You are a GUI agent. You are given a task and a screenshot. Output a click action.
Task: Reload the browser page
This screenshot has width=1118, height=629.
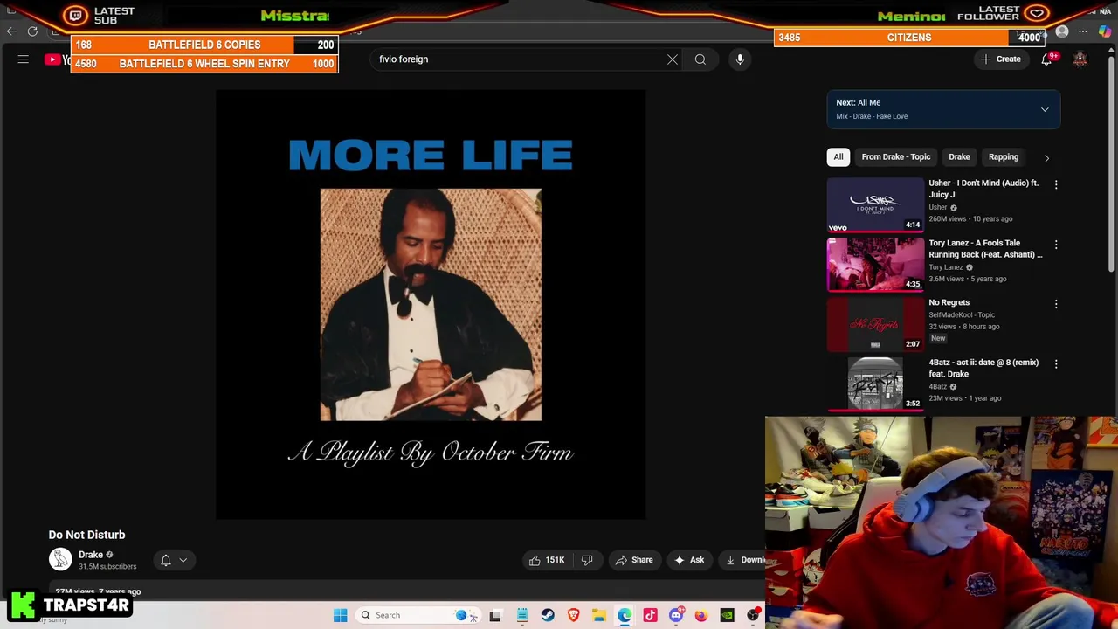click(32, 31)
